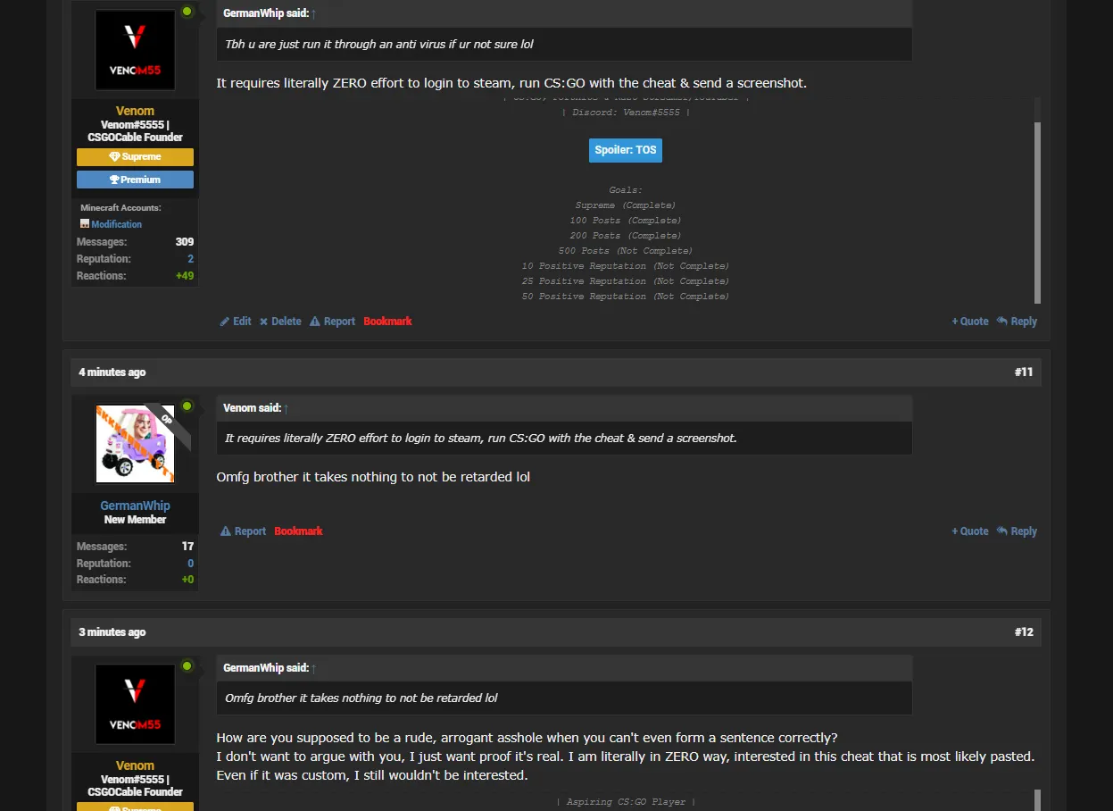Open Venom's avatar in post #12
Screen dimensions: 1113x811
click(135, 704)
